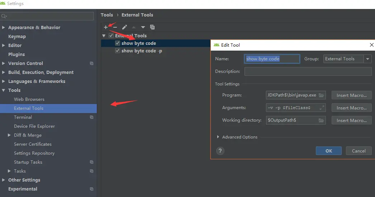Toggle 'show byte code -p' checkbox
The image size is (375, 197).
click(x=118, y=51)
